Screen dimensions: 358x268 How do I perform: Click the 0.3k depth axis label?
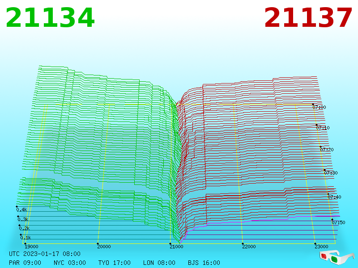(x=23, y=219)
